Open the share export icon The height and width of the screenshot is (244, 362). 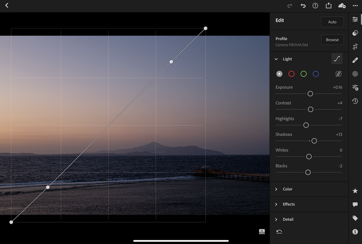329,5
